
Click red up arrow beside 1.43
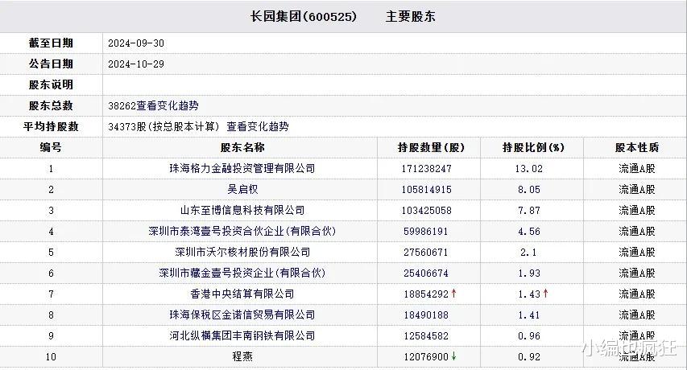(545, 294)
